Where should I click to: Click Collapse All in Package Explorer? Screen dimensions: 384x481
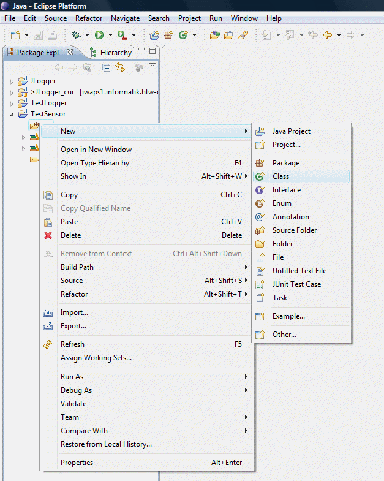(x=106, y=67)
